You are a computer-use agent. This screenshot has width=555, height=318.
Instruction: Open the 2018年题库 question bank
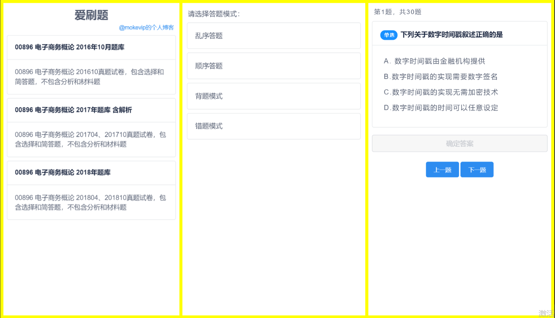tap(63, 173)
